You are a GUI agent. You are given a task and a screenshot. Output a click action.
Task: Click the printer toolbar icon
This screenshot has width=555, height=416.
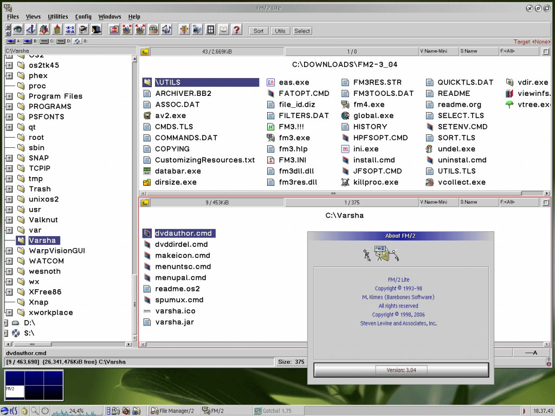83,30
